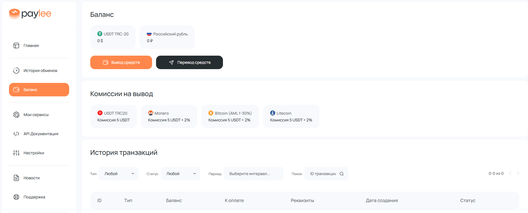Open the Статус filter dropdown
The height and width of the screenshot is (213, 528).
180,174
